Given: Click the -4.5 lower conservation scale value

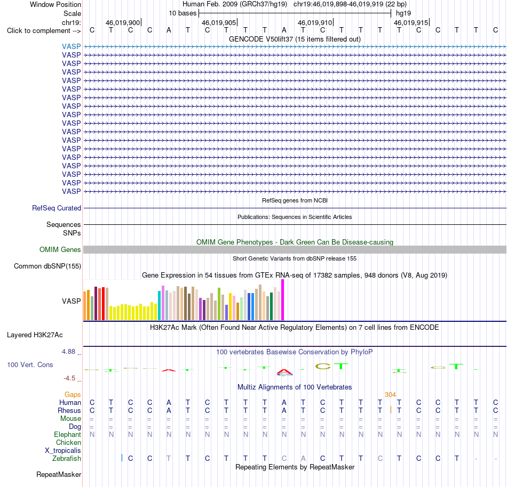Looking at the screenshot, I should pos(69,378).
